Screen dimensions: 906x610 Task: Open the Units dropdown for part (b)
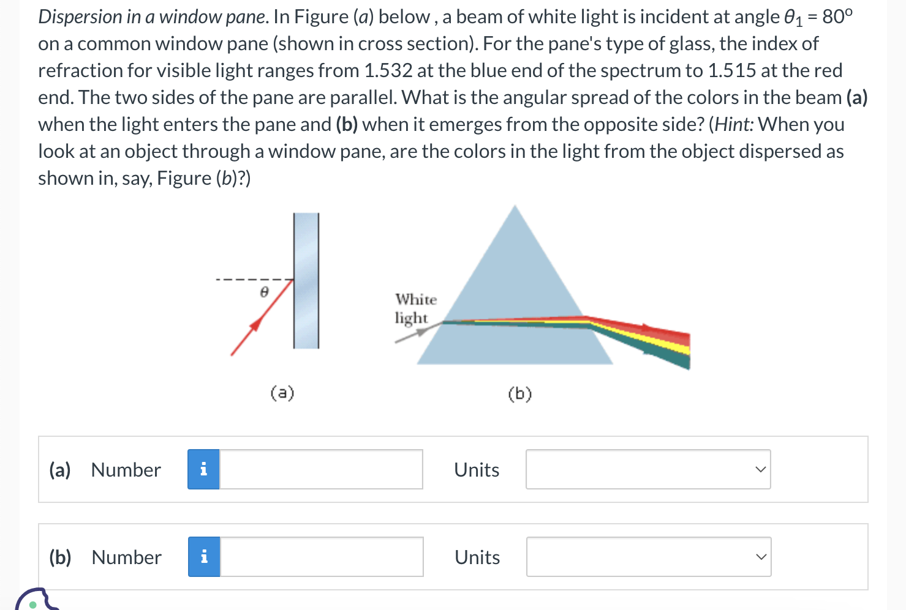(647, 556)
